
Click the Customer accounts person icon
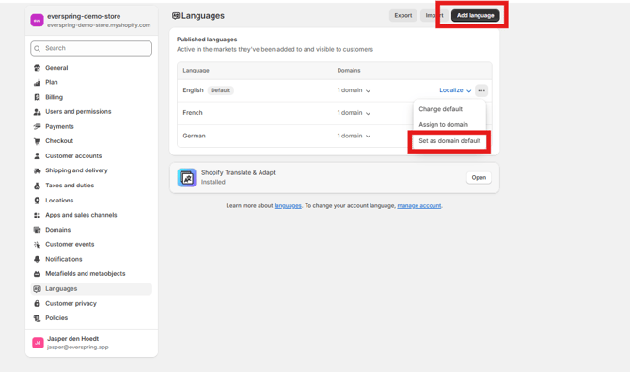tap(37, 155)
